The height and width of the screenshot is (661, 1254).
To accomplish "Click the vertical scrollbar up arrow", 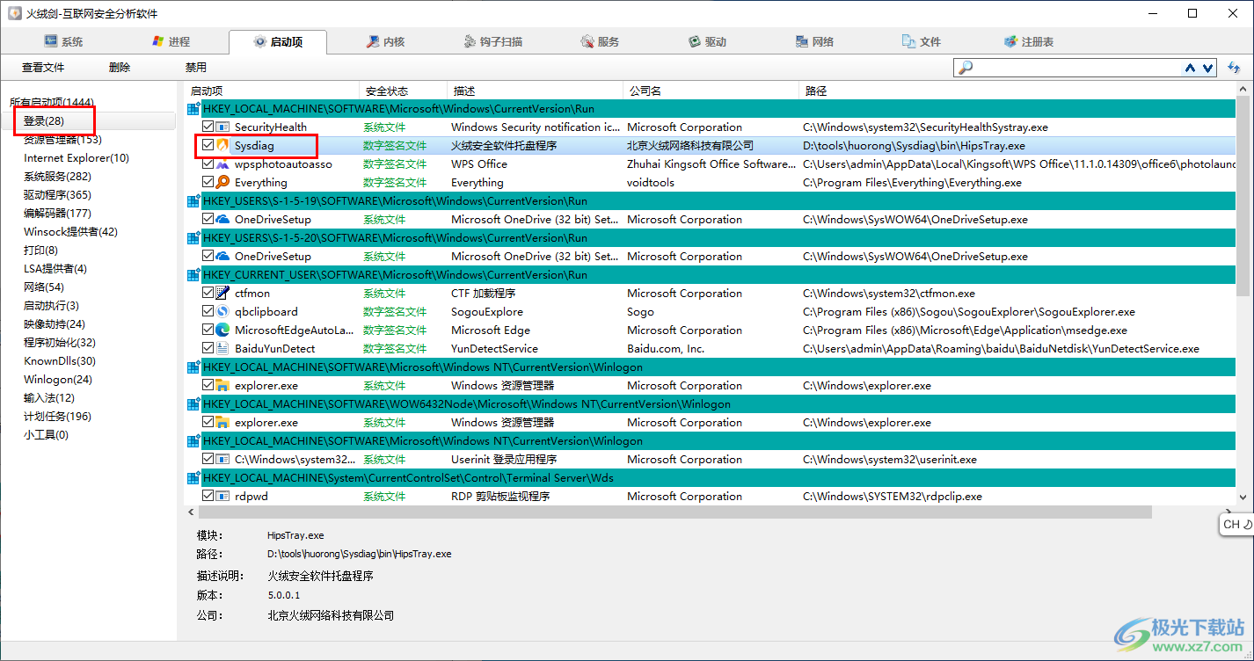I will click(1243, 90).
